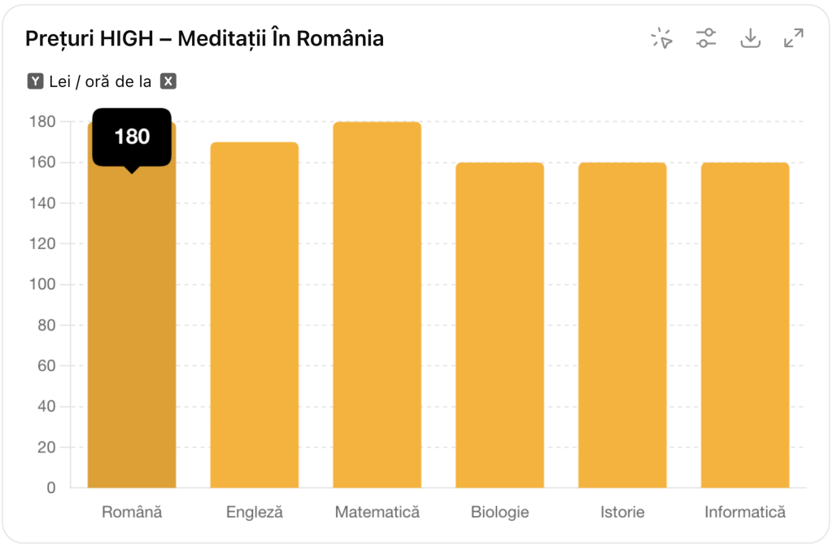This screenshot has width=833, height=546.
Task: Click the Informatică axis label
Action: pos(745,513)
